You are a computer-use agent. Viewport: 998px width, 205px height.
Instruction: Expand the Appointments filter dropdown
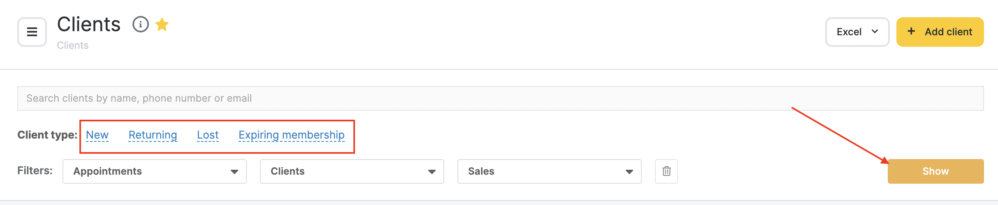(154, 171)
